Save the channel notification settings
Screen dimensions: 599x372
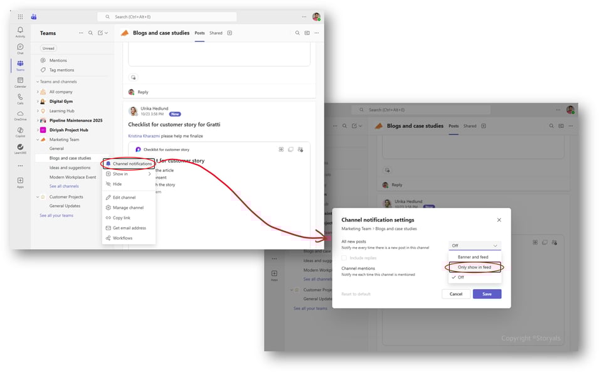coord(487,294)
